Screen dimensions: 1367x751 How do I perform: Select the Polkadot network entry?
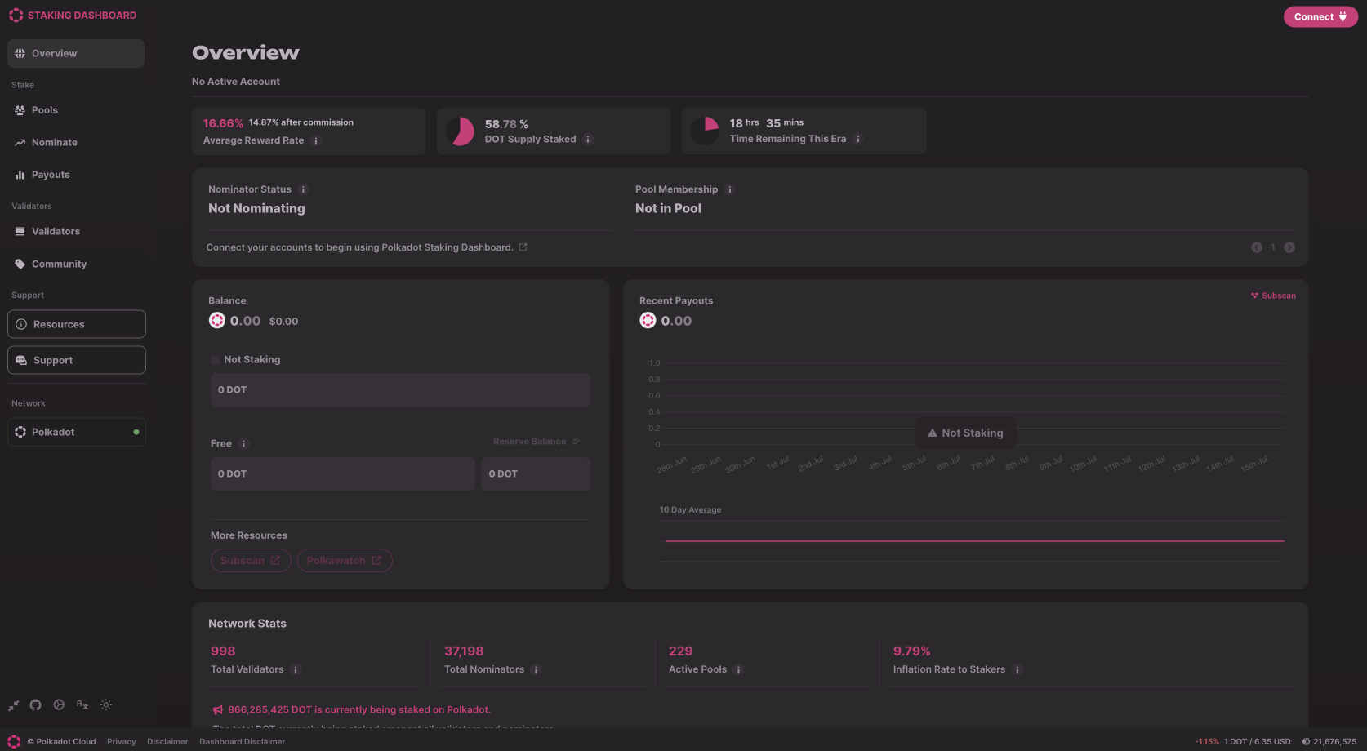[77, 432]
